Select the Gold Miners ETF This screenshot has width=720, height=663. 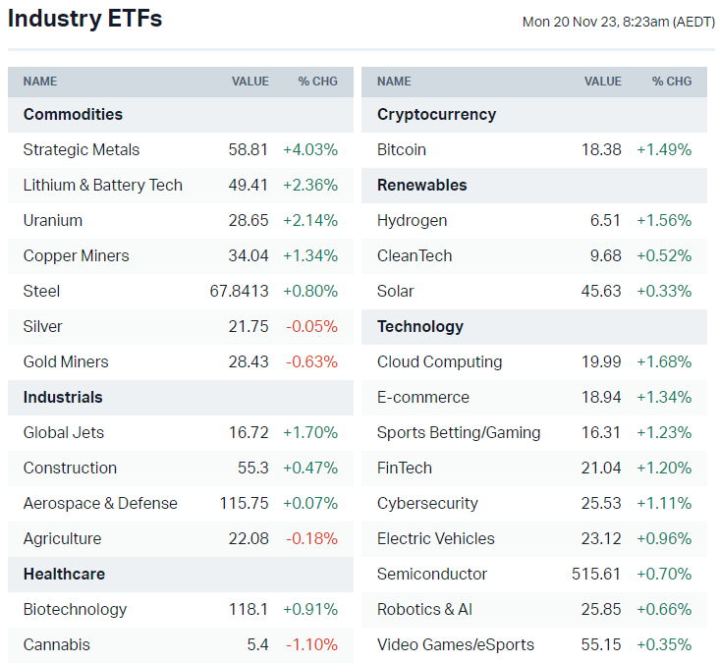pos(66,362)
